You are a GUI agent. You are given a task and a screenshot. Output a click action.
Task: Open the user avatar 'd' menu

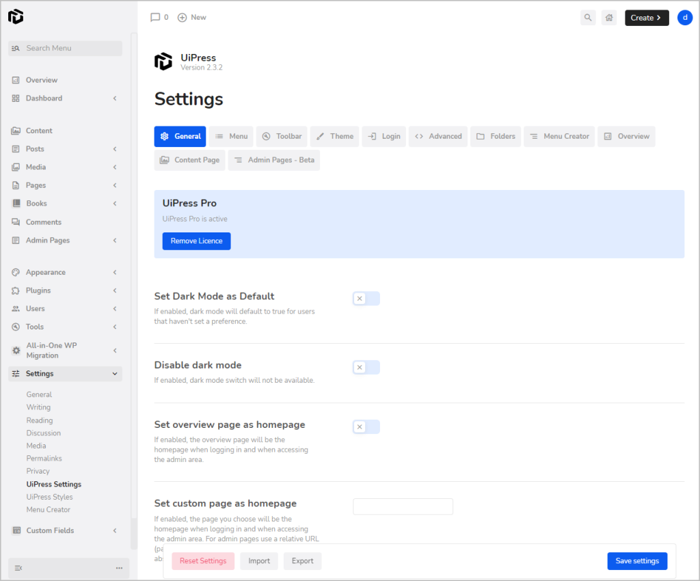point(685,17)
